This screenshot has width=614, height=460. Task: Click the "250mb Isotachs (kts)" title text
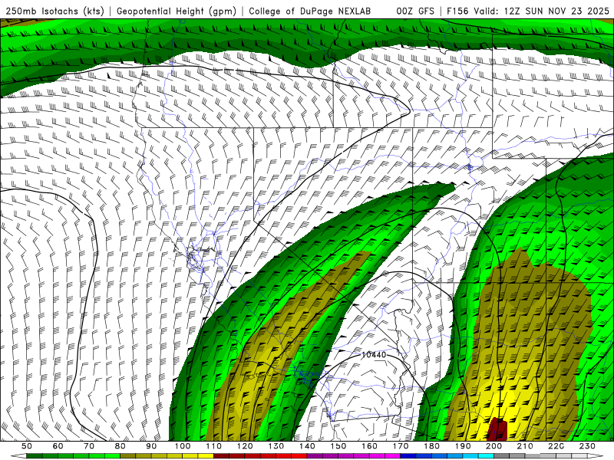pos(54,11)
